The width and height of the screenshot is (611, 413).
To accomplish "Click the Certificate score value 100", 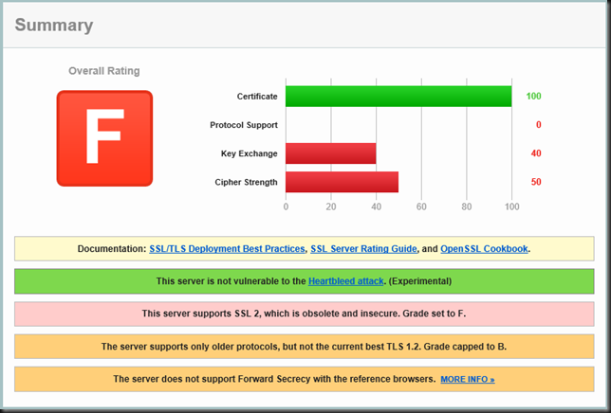I will coord(533,96).
